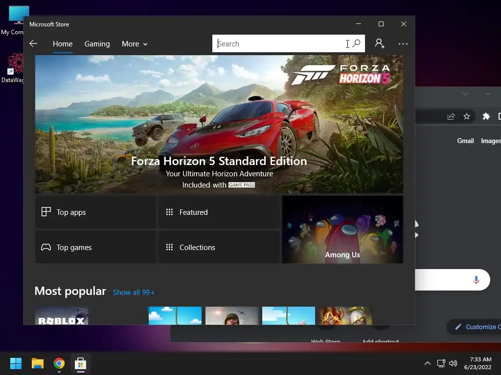The height and width of the screenshot is (375, 501).
Task: Open network icon in system tray
Action: (x=441, y=363)
